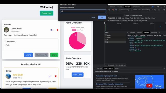Confirm the comment dialog with OK
This screenshot has height=93, width=166.
pyautogui.click(x=102, y=17)
